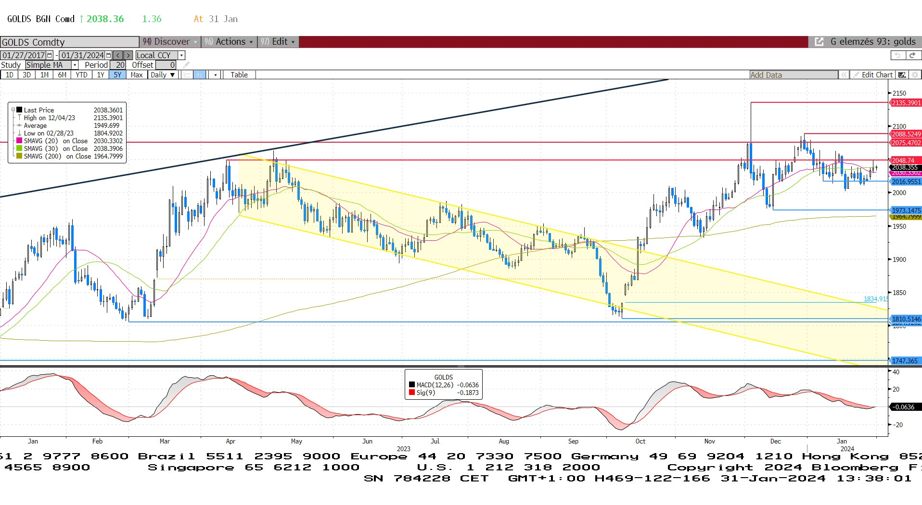
Task: Click the Table view button
Action: 239,74
